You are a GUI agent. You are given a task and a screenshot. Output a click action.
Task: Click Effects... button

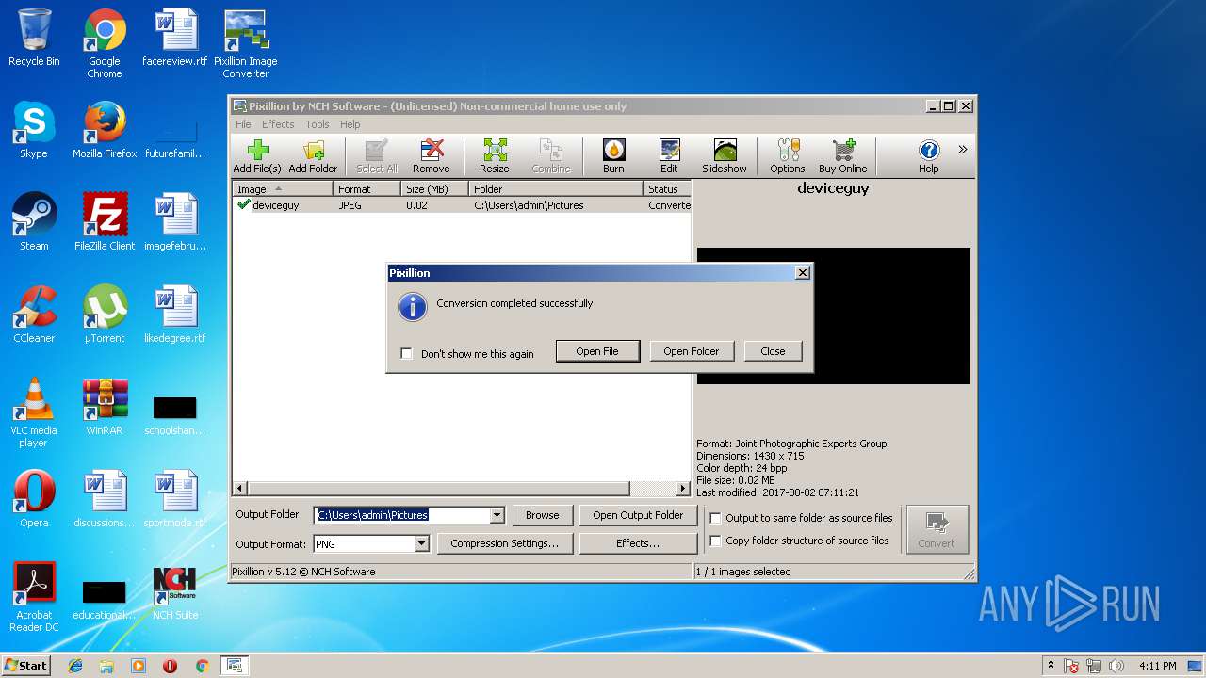pyautogui.click(x=638, y=543)
